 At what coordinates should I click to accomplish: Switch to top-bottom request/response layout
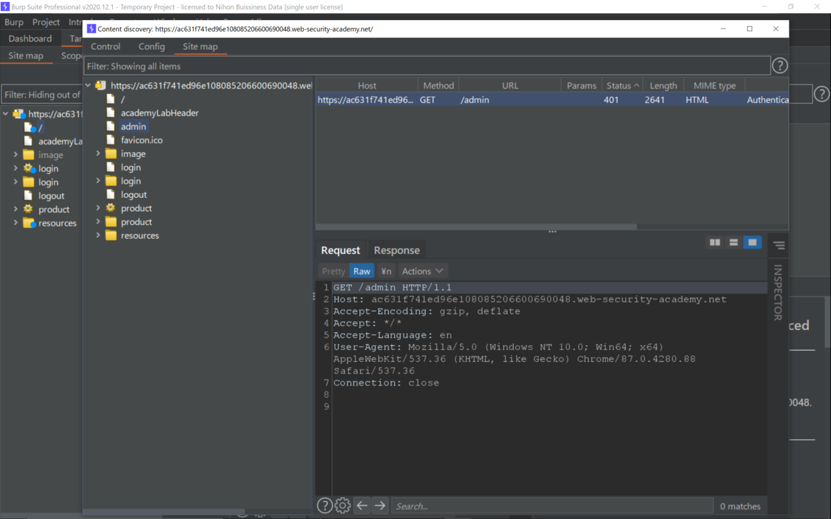coord(733,242)
